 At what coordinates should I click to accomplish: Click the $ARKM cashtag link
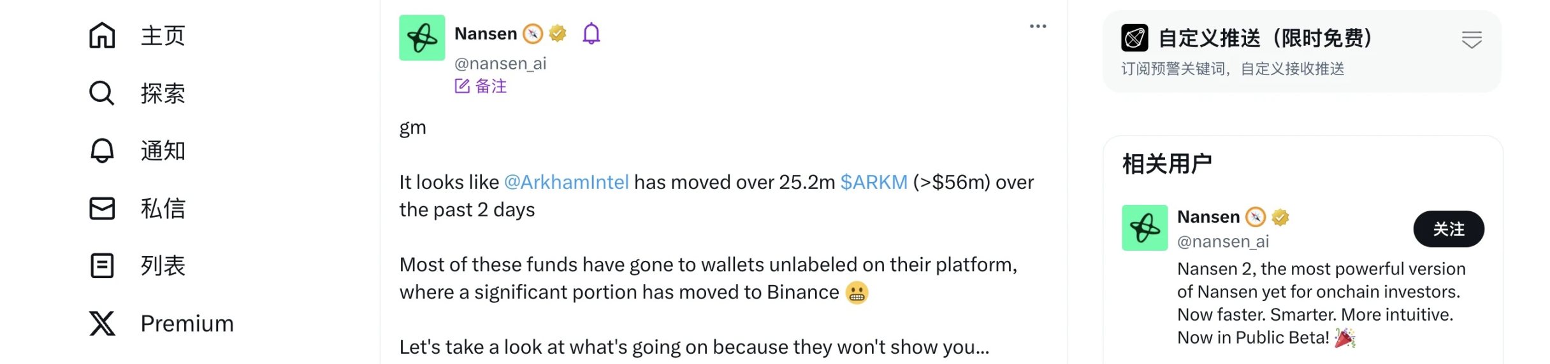coord(873,182)
